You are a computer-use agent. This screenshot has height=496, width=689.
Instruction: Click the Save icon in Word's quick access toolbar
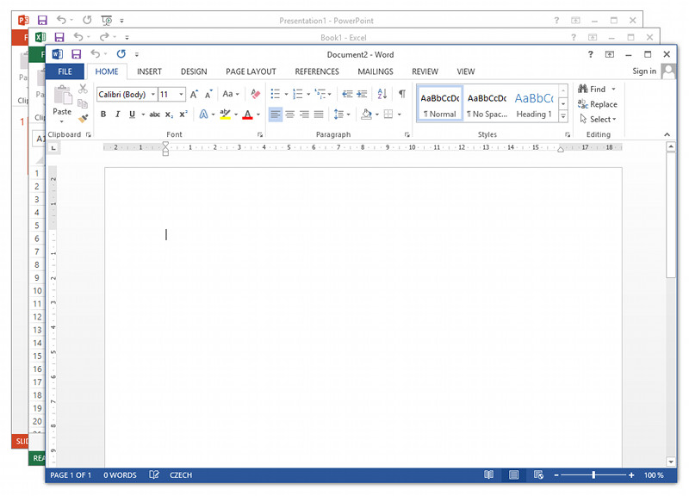tap(77, 54)
